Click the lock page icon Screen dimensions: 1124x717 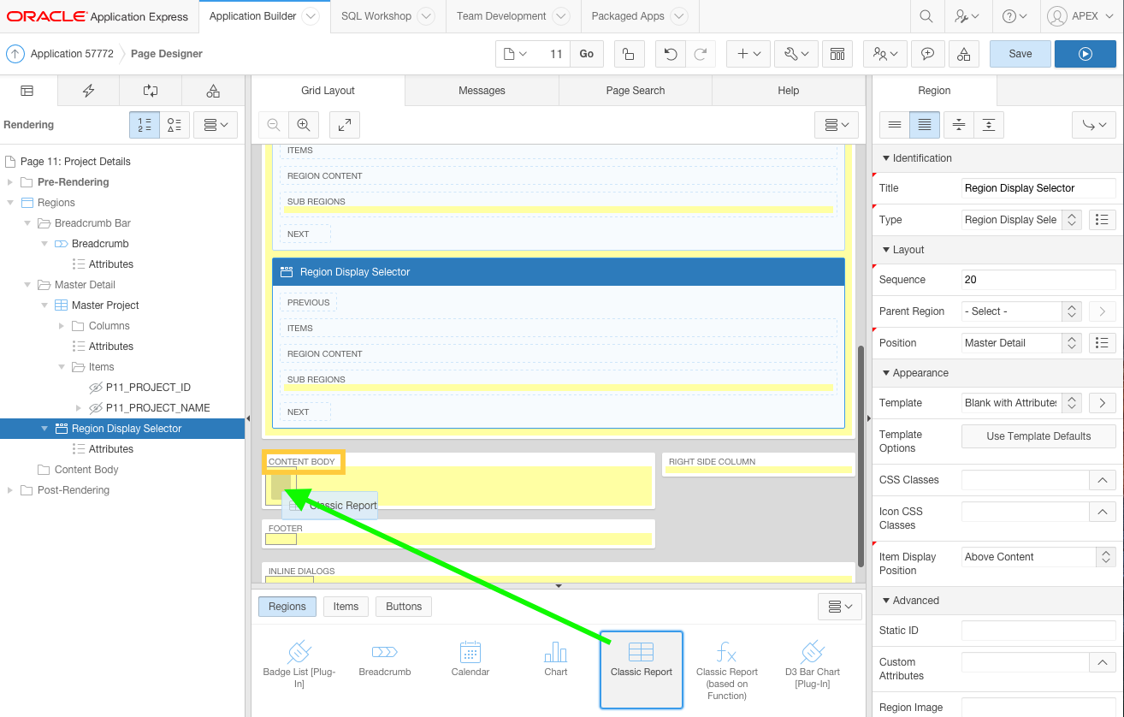pos(628,54)
